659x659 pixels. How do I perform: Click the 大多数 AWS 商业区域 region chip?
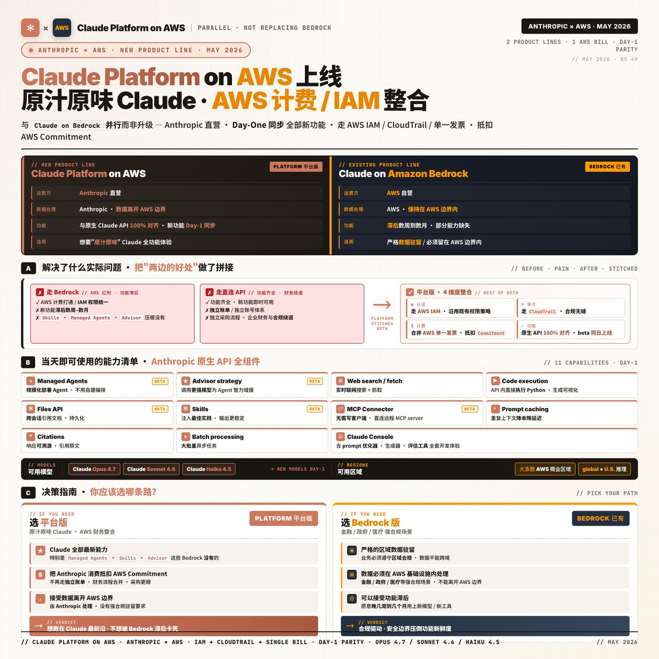click(545, 469)
